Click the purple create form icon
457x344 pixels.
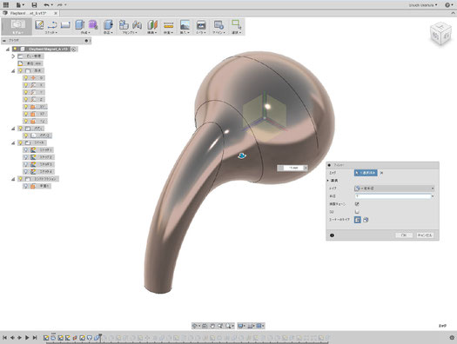(x=93, y=24)
